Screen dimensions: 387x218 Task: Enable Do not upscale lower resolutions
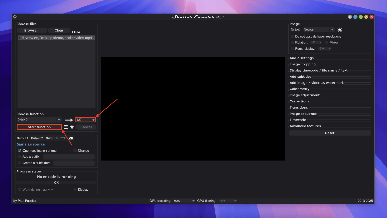[292, 37]
